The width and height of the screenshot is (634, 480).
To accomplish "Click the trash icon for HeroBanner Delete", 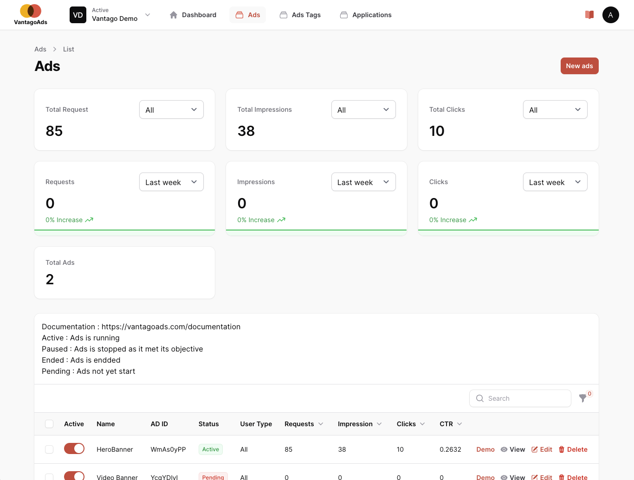I will coord(562,449).
